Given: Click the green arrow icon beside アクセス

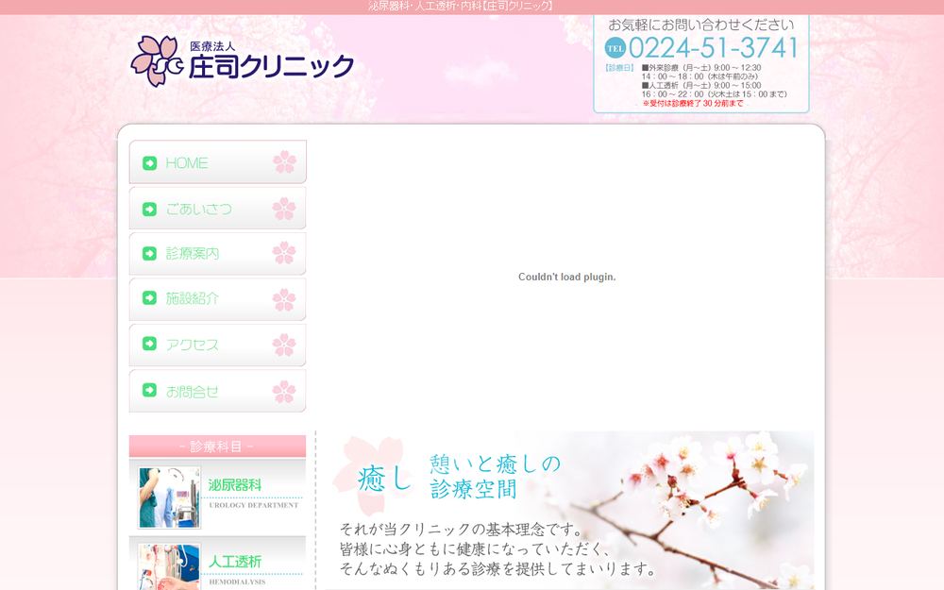Looking at the screenshot, I should click(149, 344).
